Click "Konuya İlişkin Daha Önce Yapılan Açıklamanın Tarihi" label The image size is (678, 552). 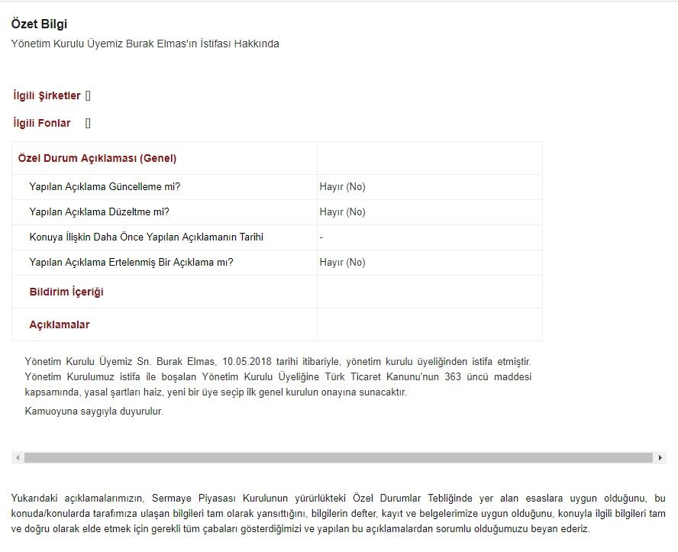[x=146, y=237]
